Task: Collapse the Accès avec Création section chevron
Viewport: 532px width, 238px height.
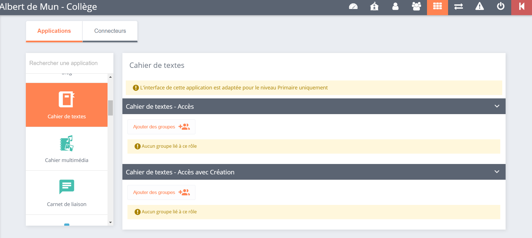Action: point(497,172)
